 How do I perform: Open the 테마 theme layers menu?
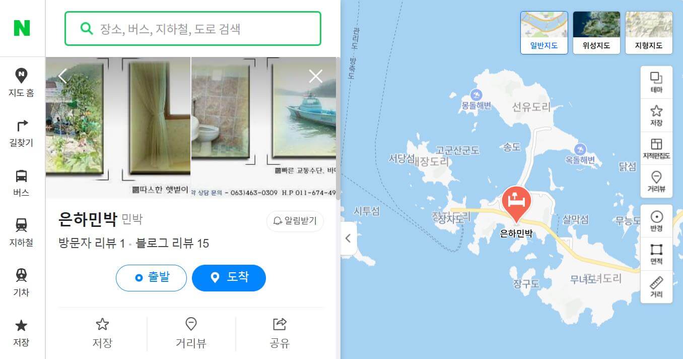(x=656, y=83)
